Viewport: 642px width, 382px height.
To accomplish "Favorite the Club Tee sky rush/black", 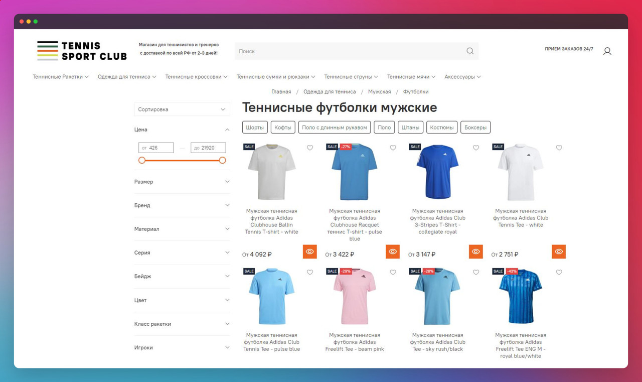I will point(476,273).
